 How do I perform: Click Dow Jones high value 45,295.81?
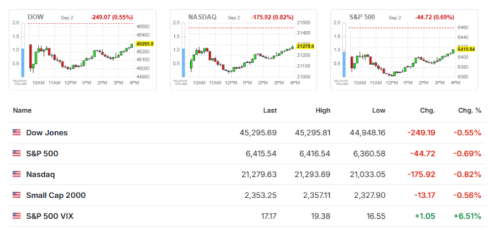313,133
